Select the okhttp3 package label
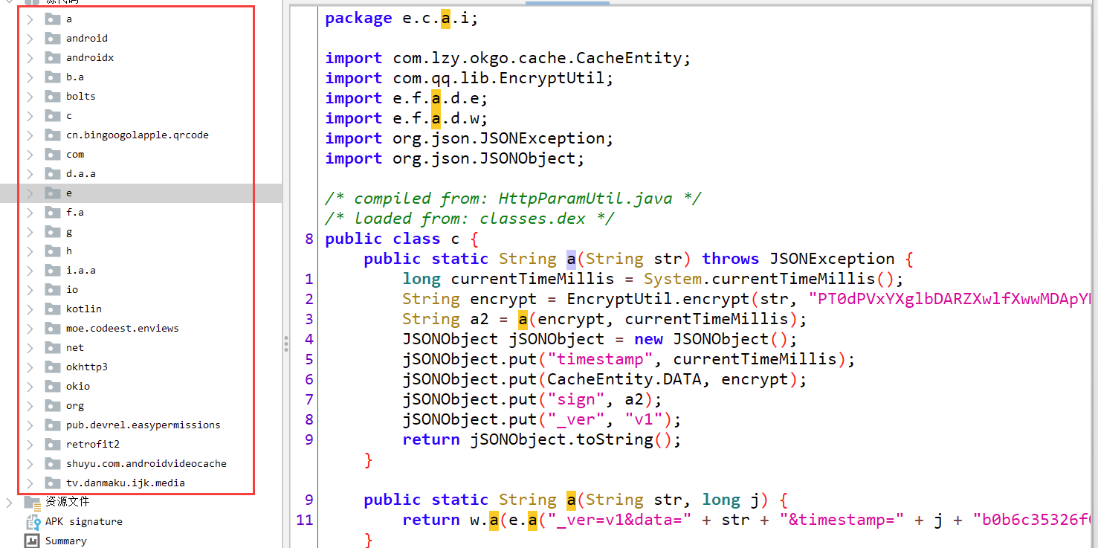This screenshot has height=548, width=1098. [x=87, y=367]
